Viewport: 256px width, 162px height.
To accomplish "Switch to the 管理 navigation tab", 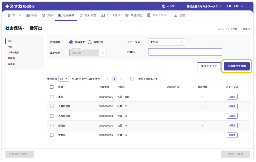I will 180,15.
